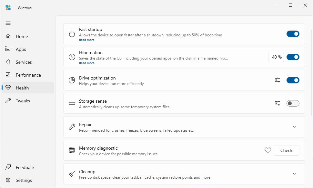Viewport: 313px width, 188px height.
Task: Open the Hibernation 40 % size selector
Action: 276,57
